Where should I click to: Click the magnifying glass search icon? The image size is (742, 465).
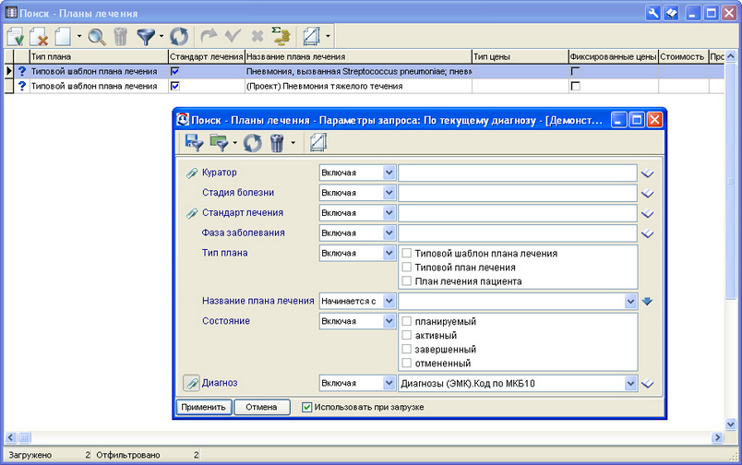point(97,36)
